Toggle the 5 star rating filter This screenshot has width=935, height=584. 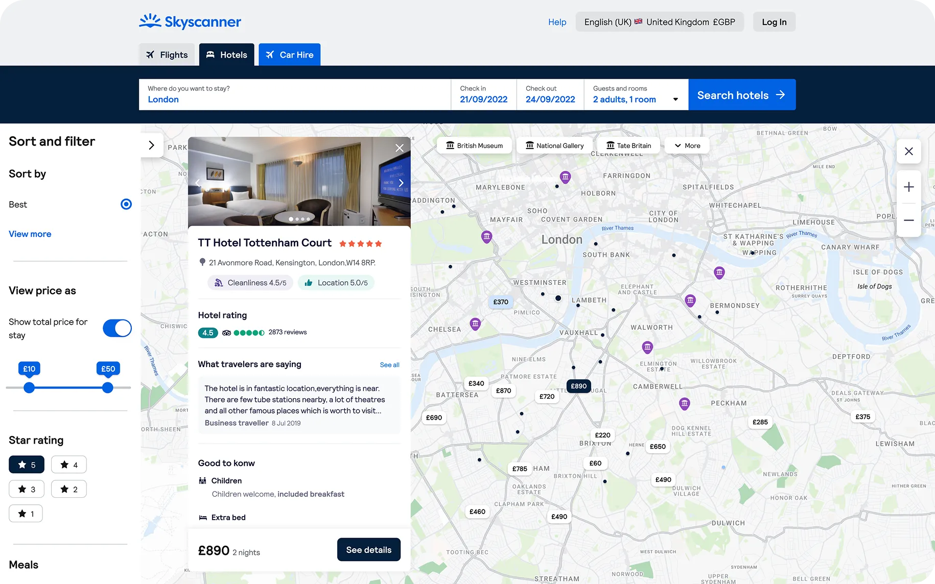pos(27,465)
